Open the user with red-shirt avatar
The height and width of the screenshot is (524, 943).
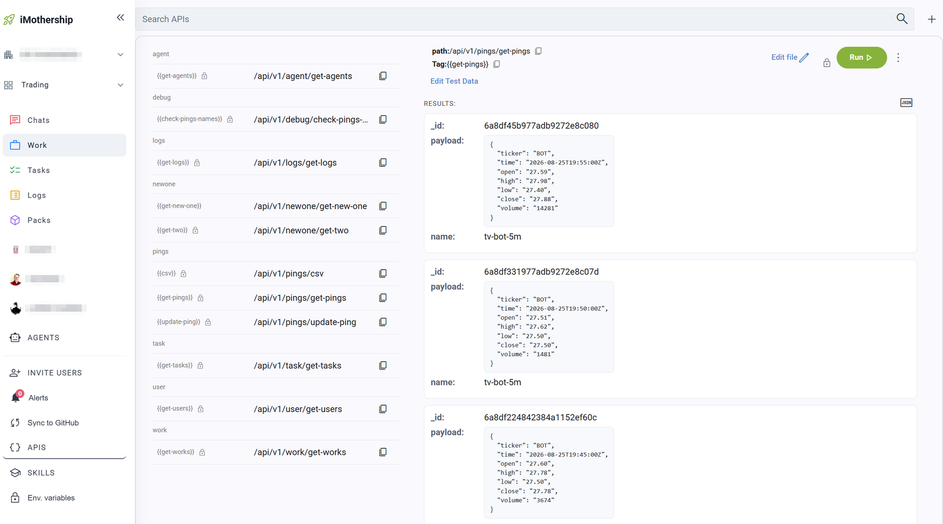click(x=15, y=279)
